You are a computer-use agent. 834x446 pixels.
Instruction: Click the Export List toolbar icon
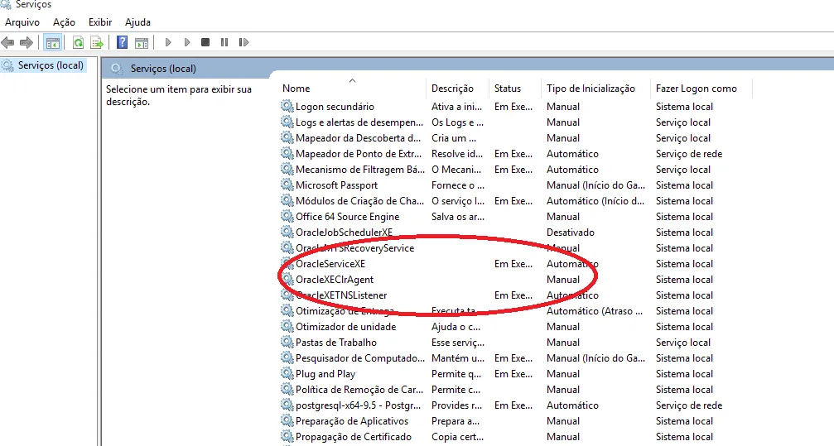(97, 42)
